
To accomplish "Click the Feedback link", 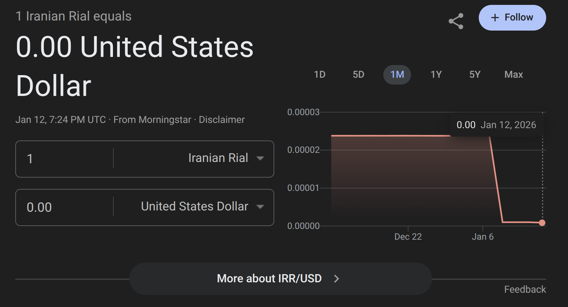I will click(x=525, y=289).
